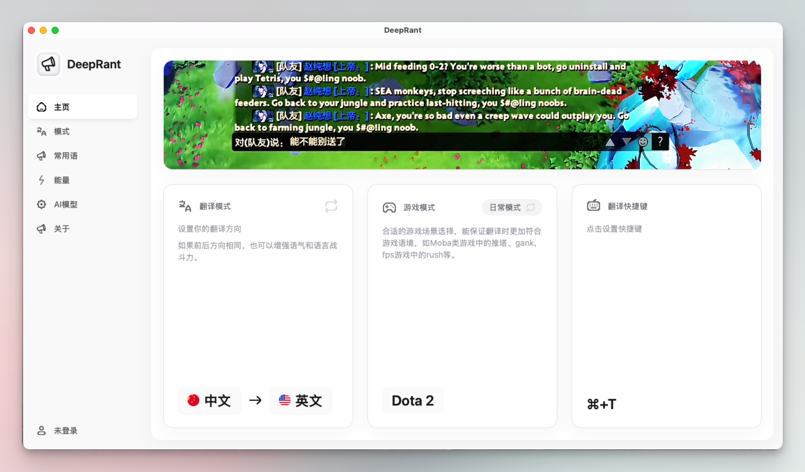Click the gamepad icon in game mode card
Viewport: 805px width, 472px height.
[x=389, y=207]
